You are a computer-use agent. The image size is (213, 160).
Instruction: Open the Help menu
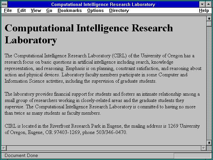[204, 11]
